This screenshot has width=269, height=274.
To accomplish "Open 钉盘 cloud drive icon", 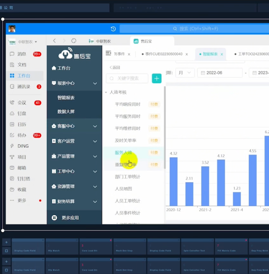I will click(x=12, y=114).
